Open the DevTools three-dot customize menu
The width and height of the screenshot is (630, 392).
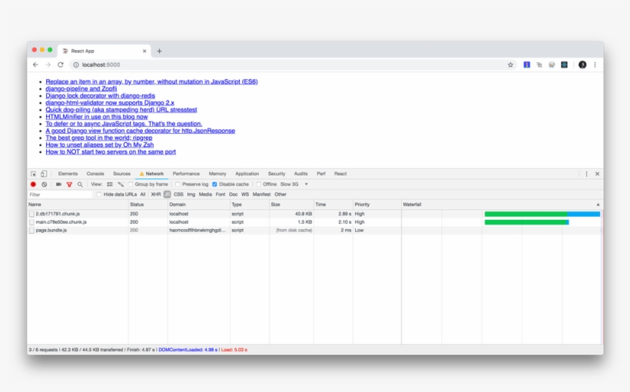coord(586,174)
